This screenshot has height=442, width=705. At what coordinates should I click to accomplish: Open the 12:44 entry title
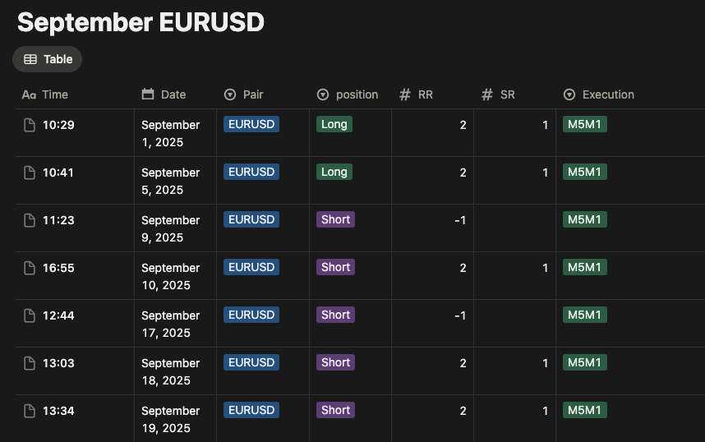point(58,315)
